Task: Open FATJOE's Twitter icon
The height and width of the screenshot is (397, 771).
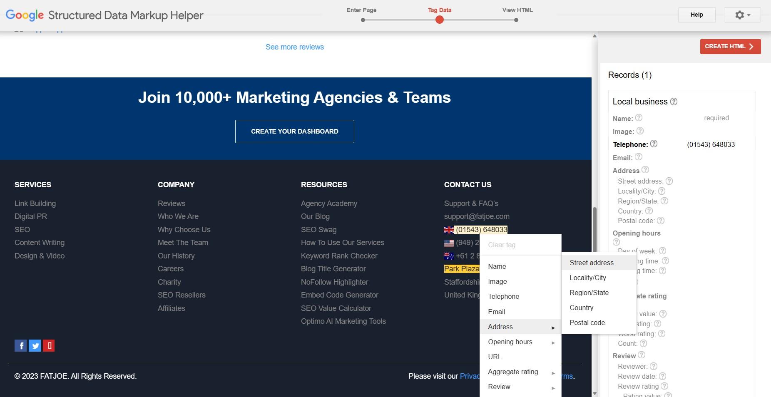Action: (x=35, y=345)
